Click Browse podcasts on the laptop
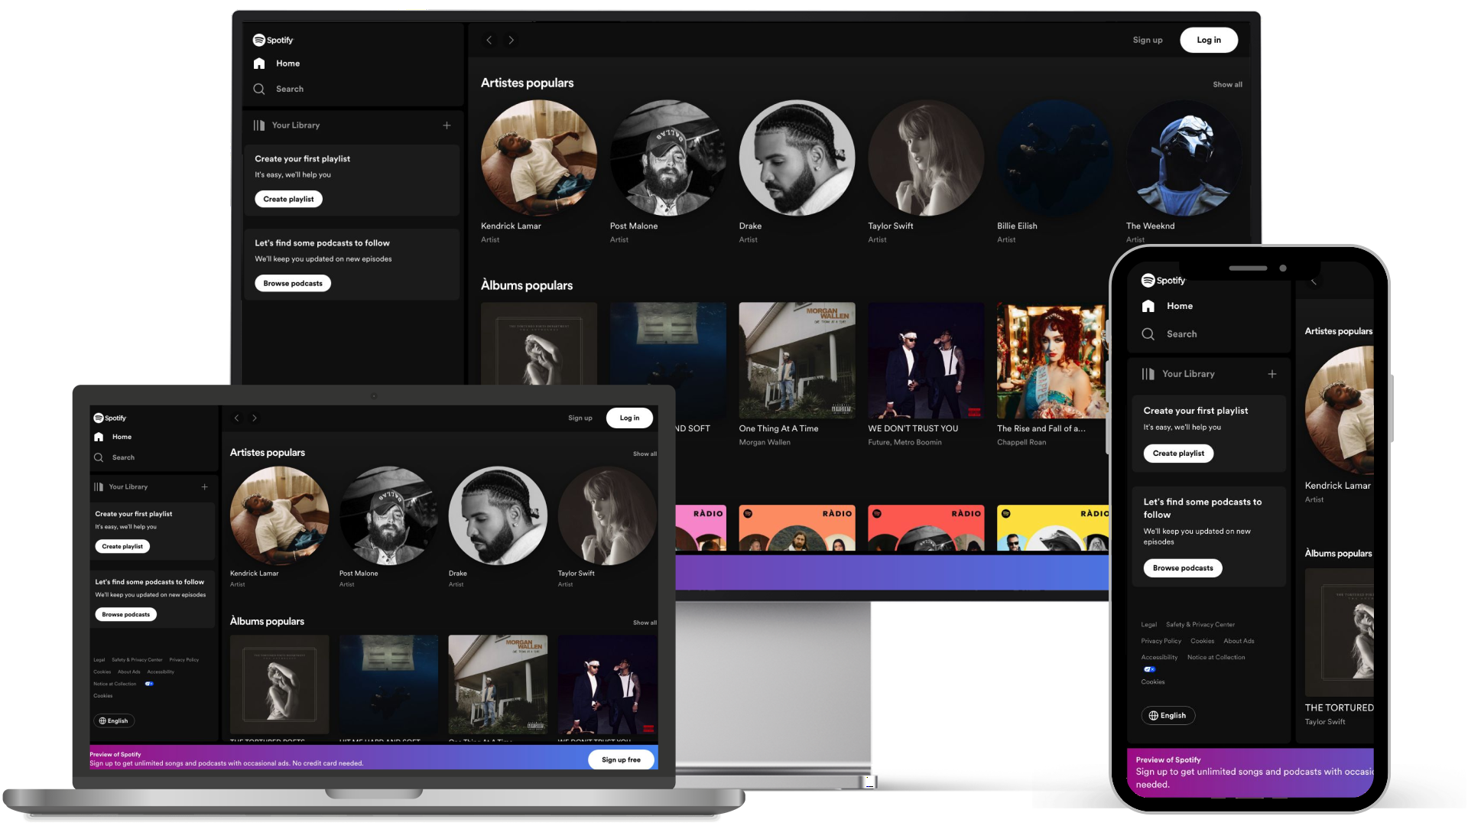This screenshot has height=826, width=1468. click(x=125, y=614)
